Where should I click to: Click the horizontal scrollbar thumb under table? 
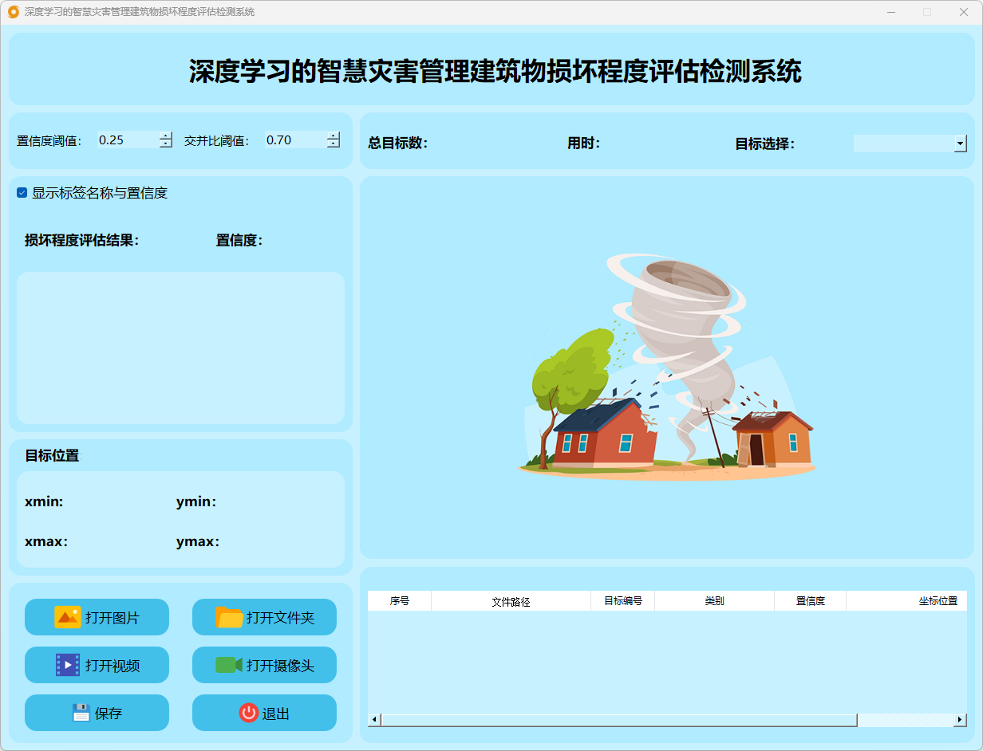[618, 720]
